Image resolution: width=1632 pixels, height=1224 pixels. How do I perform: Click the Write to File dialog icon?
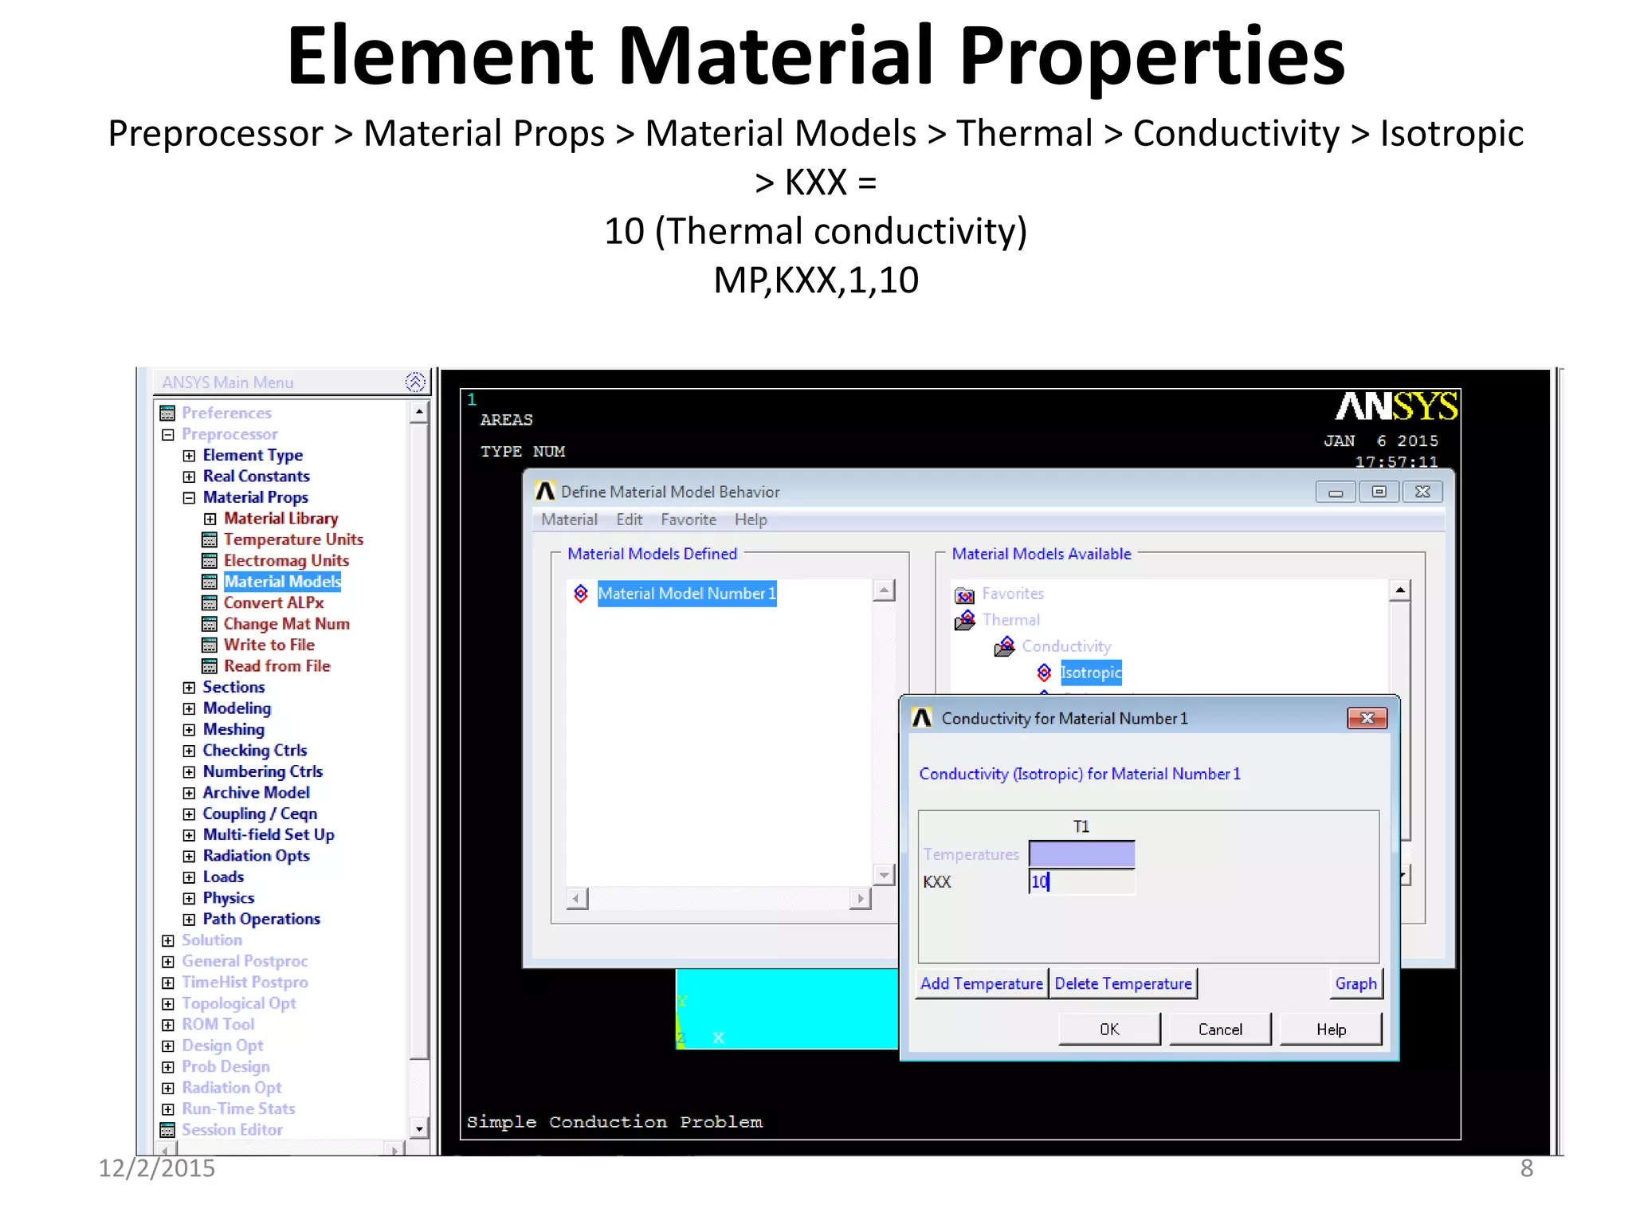coord(210,645)
